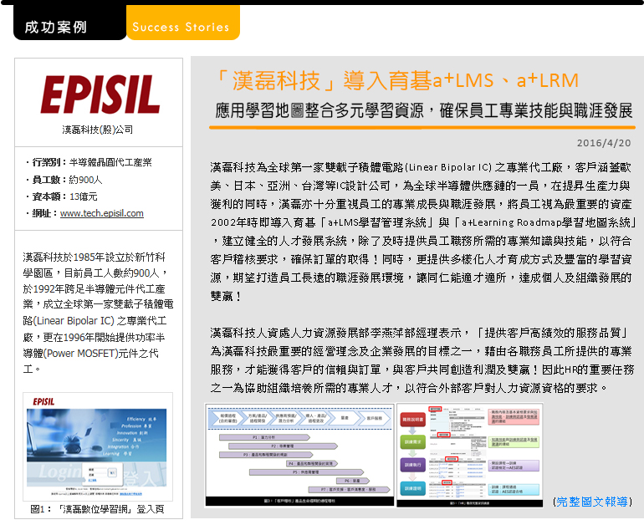The image size is (644, 525).
Task: Click the article date 2016/4/20
Action: pos(604,143)
